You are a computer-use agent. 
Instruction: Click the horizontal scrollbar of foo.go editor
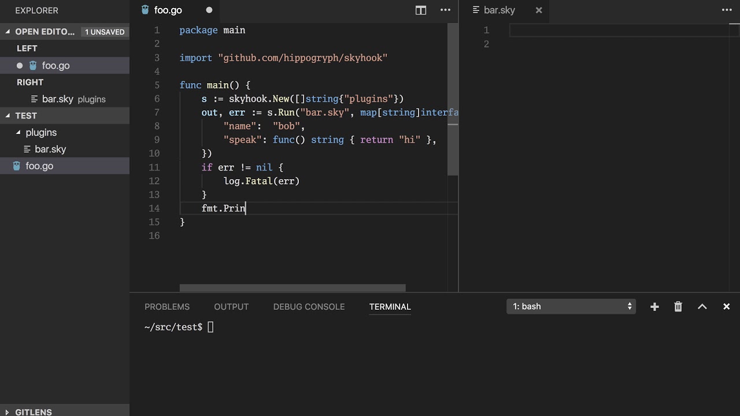pyautogui.click(x=293, y=288)
